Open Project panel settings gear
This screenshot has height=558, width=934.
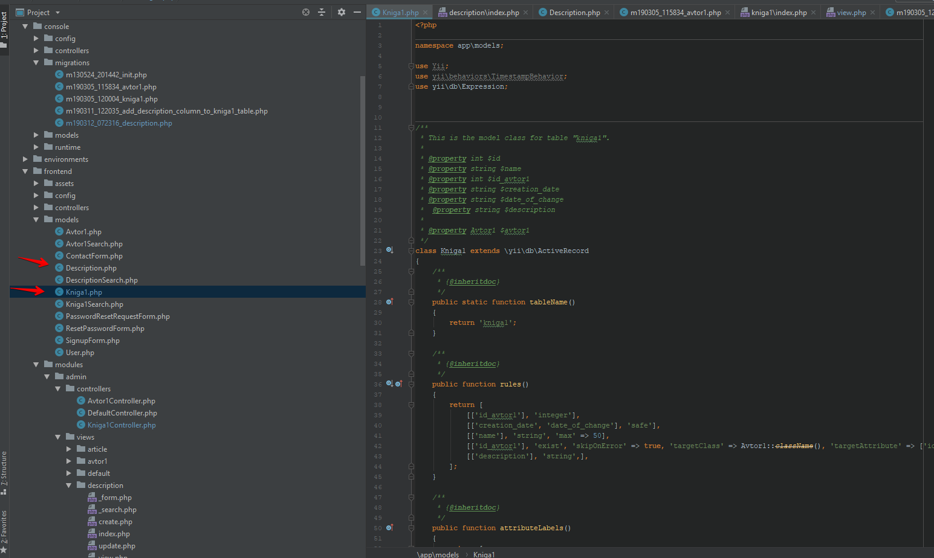tap(342, 12)
